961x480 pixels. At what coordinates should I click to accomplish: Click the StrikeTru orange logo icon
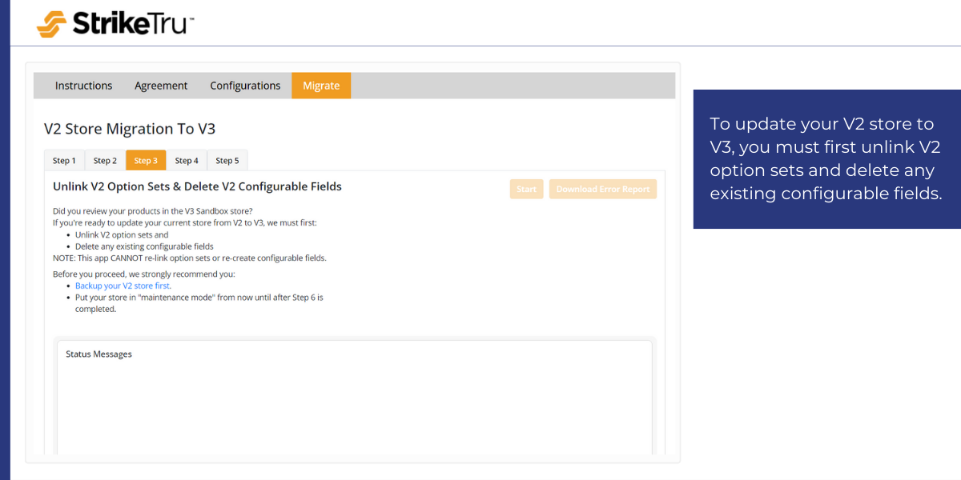[x=52, y=23]
